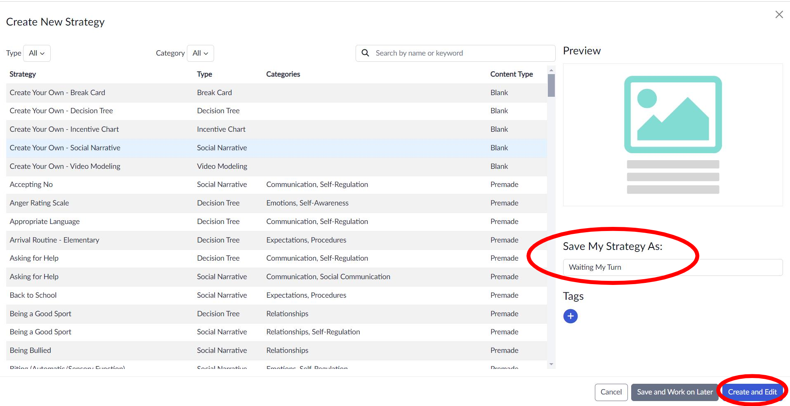
Task: Cancel the new strategy dialog
Action: click(x=611, y=392)
